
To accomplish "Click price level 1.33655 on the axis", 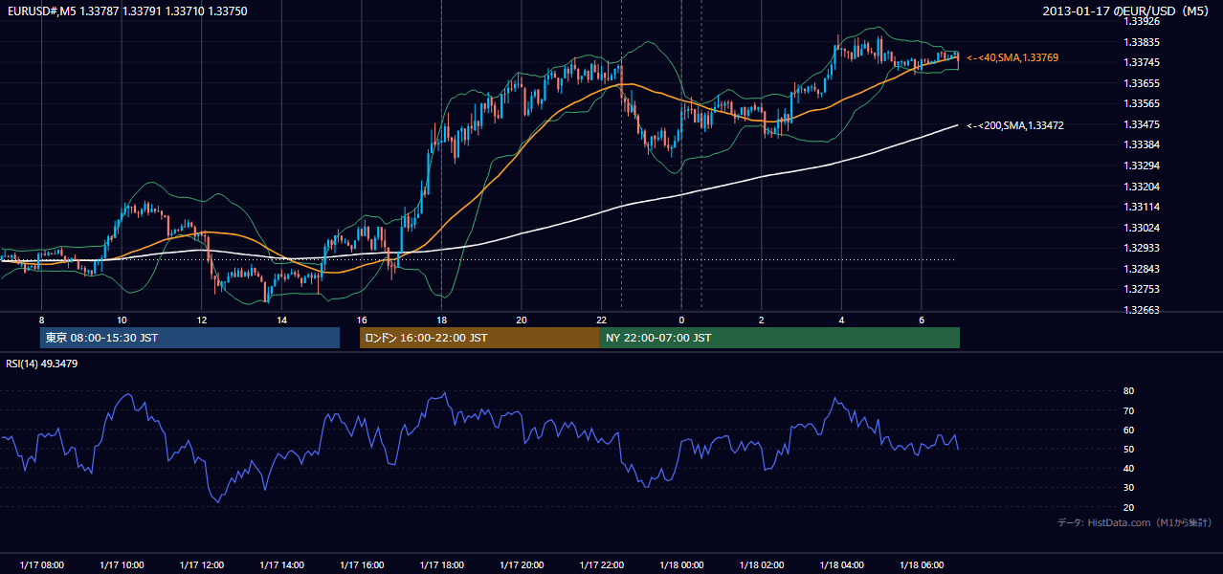I will pos(1141,84).
